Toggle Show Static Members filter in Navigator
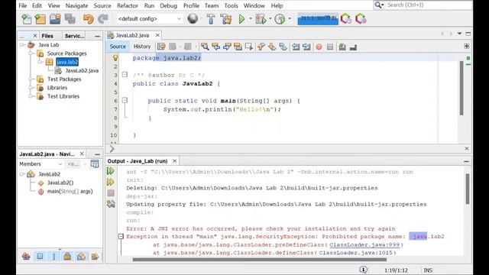 coord(53,257)
